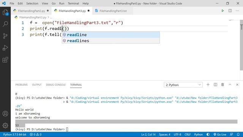
Task: Click the terminal input prompt
Action: coord(67,129)
